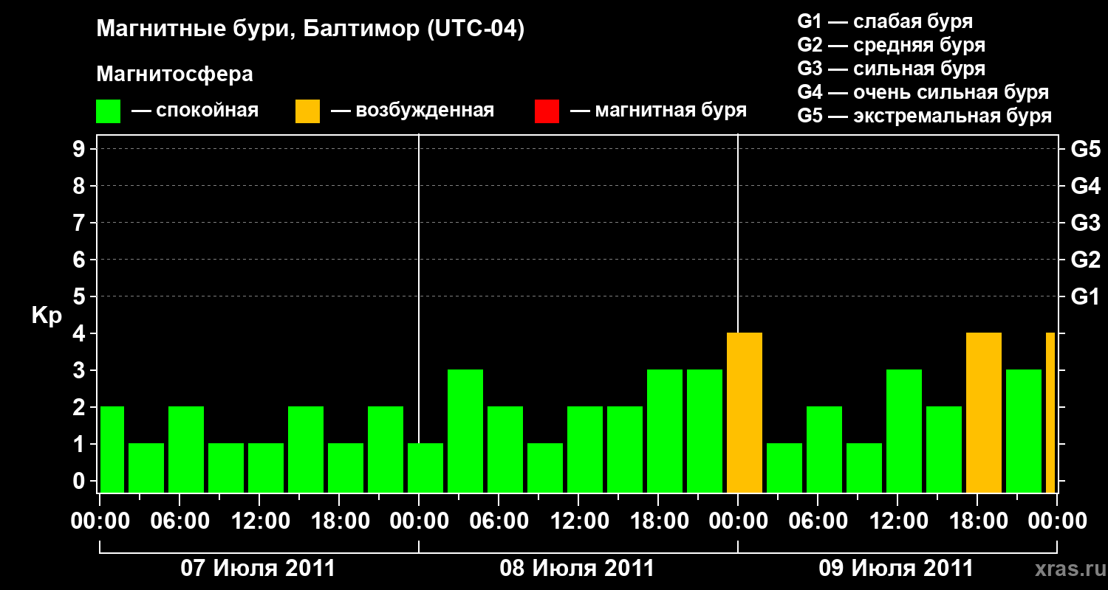Click the legend label — магнитная буря

(x=659, y=111)
